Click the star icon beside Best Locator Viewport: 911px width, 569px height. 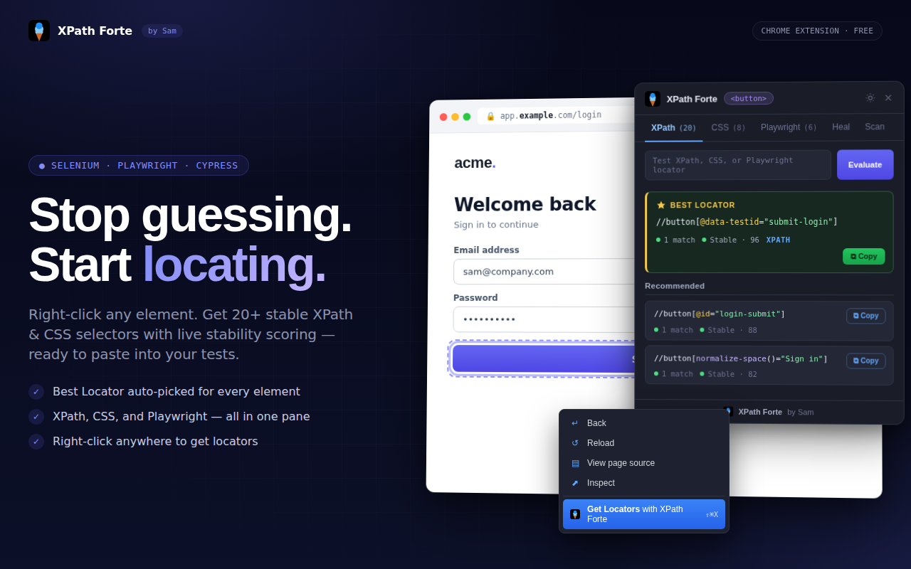click(661, 205)
